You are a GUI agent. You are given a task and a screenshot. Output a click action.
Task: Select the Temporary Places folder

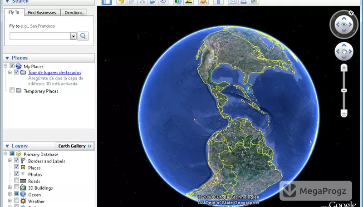[x=41, y=91]
